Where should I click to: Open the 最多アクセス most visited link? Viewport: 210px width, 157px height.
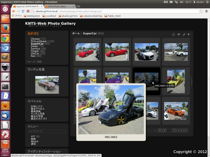coord(37,109)
